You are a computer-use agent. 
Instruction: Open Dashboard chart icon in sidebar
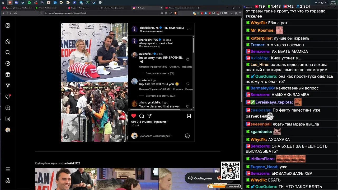point(8,119)
